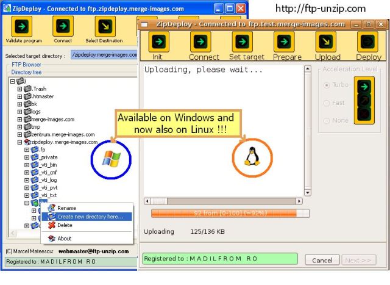Click the ZipDeploy app icon in title bar
390x285 pixels.
coord(7,9)
